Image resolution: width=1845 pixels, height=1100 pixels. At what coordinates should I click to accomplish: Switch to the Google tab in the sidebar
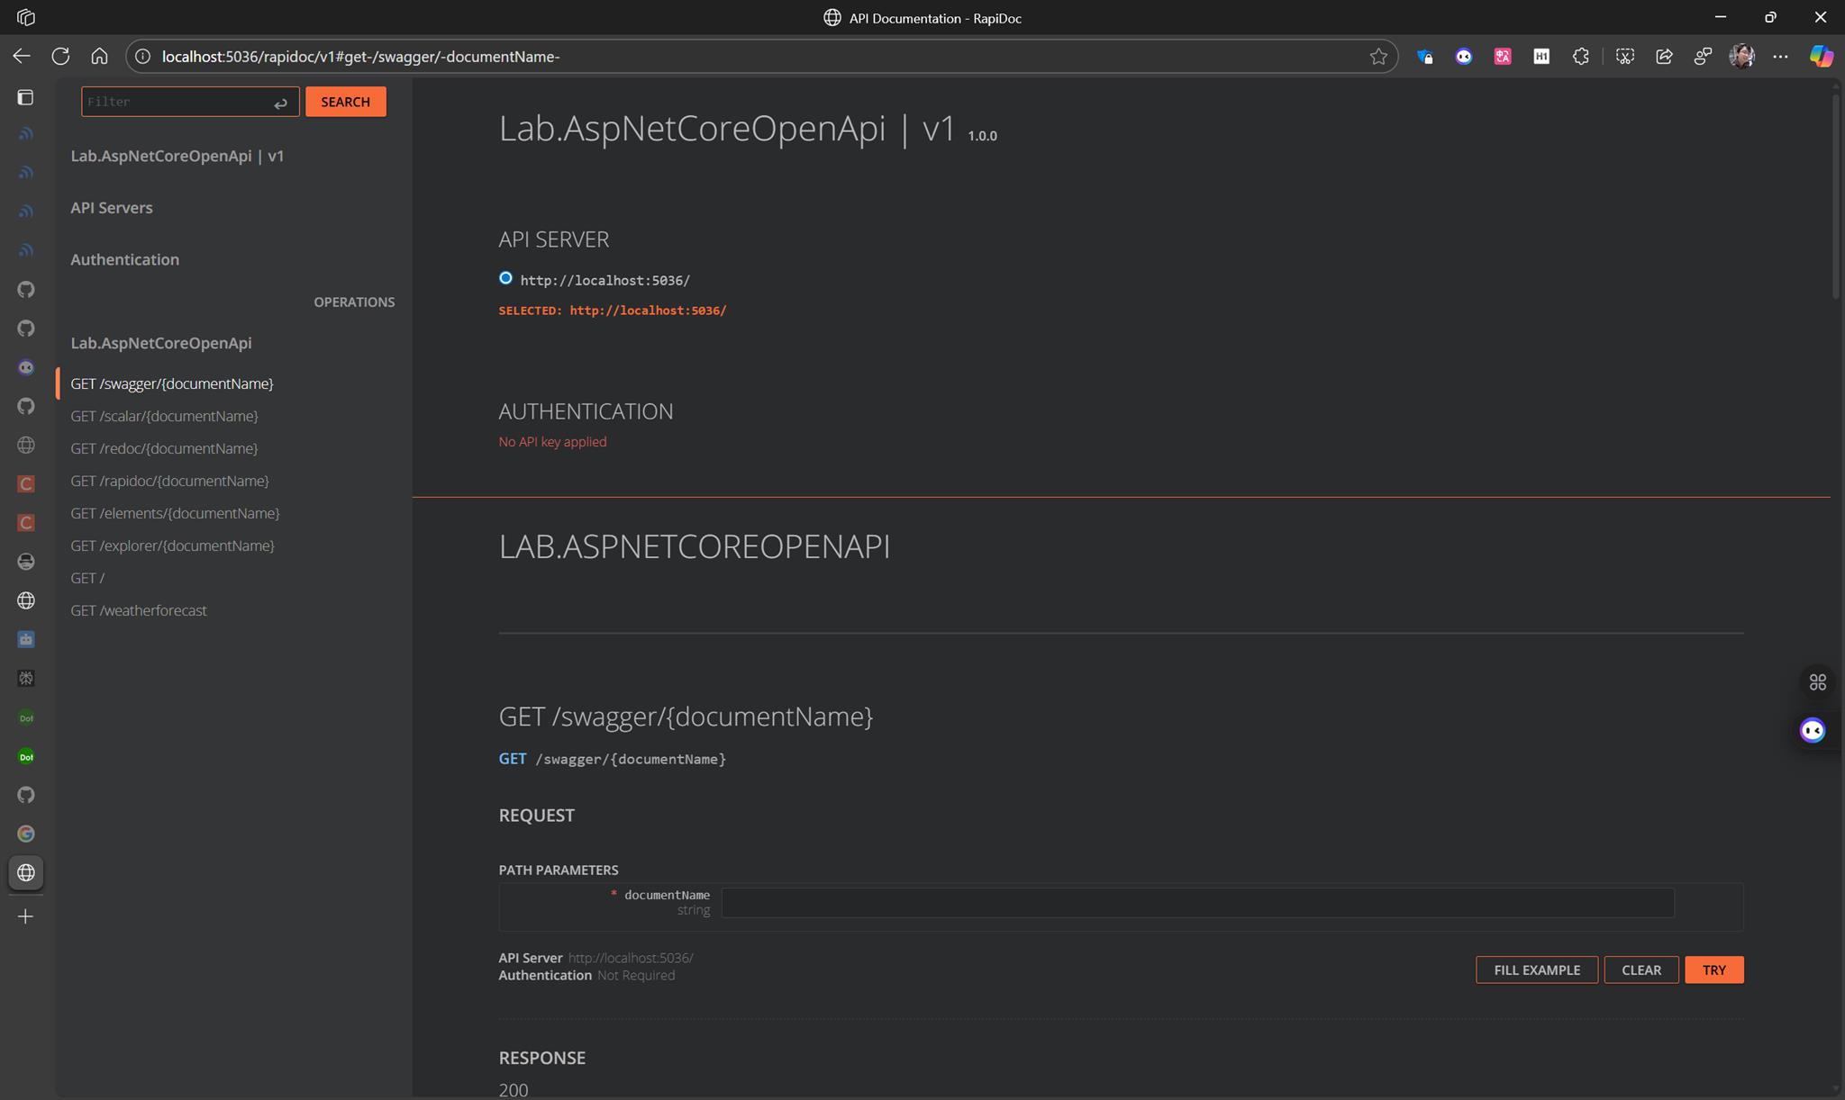pos(26,834)
